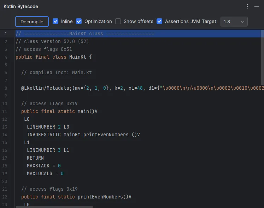Toggle the Optimization checkbox
This screenshot has height=208, width=264.
point(79,22)
